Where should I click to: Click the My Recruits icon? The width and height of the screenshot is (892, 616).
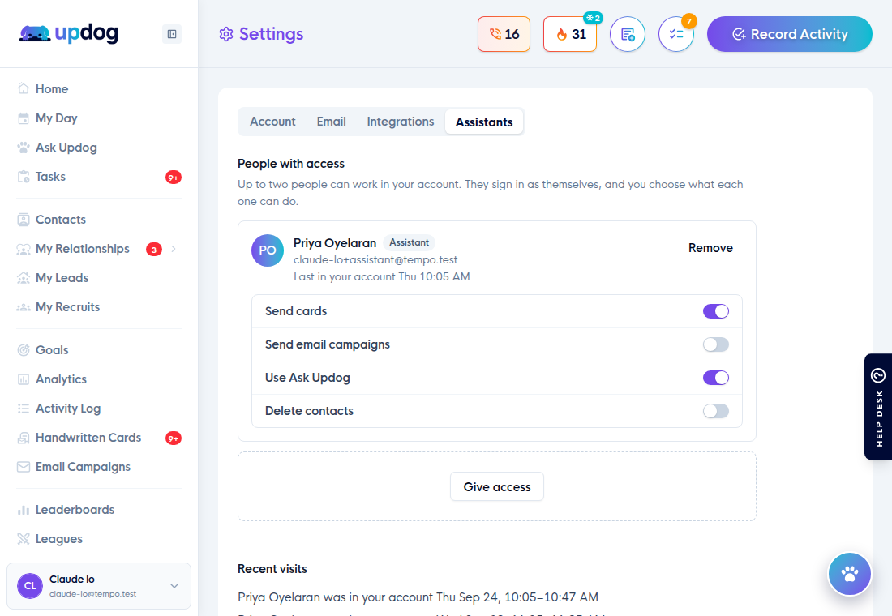[x=24, y=307]
